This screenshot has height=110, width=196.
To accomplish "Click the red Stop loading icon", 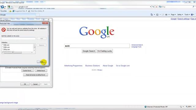I will click(156, 7).
